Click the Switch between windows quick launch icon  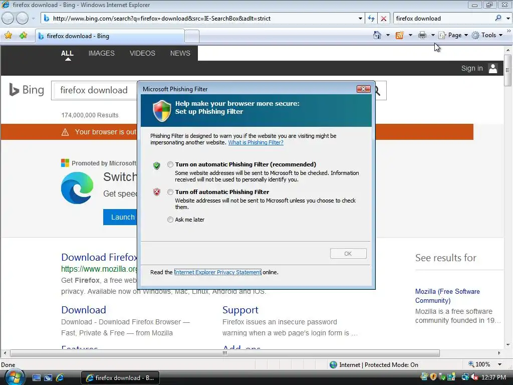click(48, 378)
